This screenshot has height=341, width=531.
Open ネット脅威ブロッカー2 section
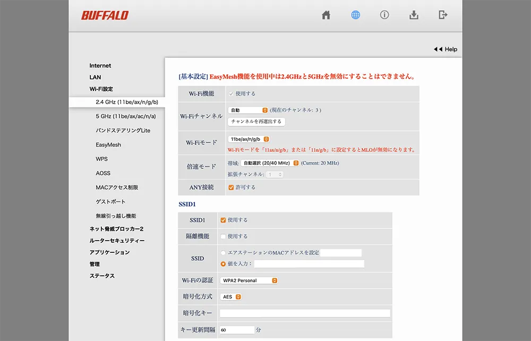pos(116,229)
